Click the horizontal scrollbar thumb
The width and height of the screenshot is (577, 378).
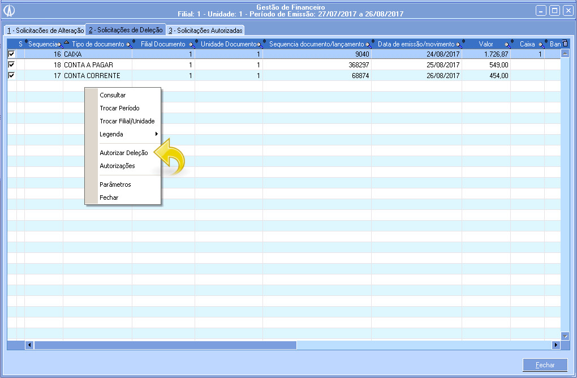tap(165, 345)
